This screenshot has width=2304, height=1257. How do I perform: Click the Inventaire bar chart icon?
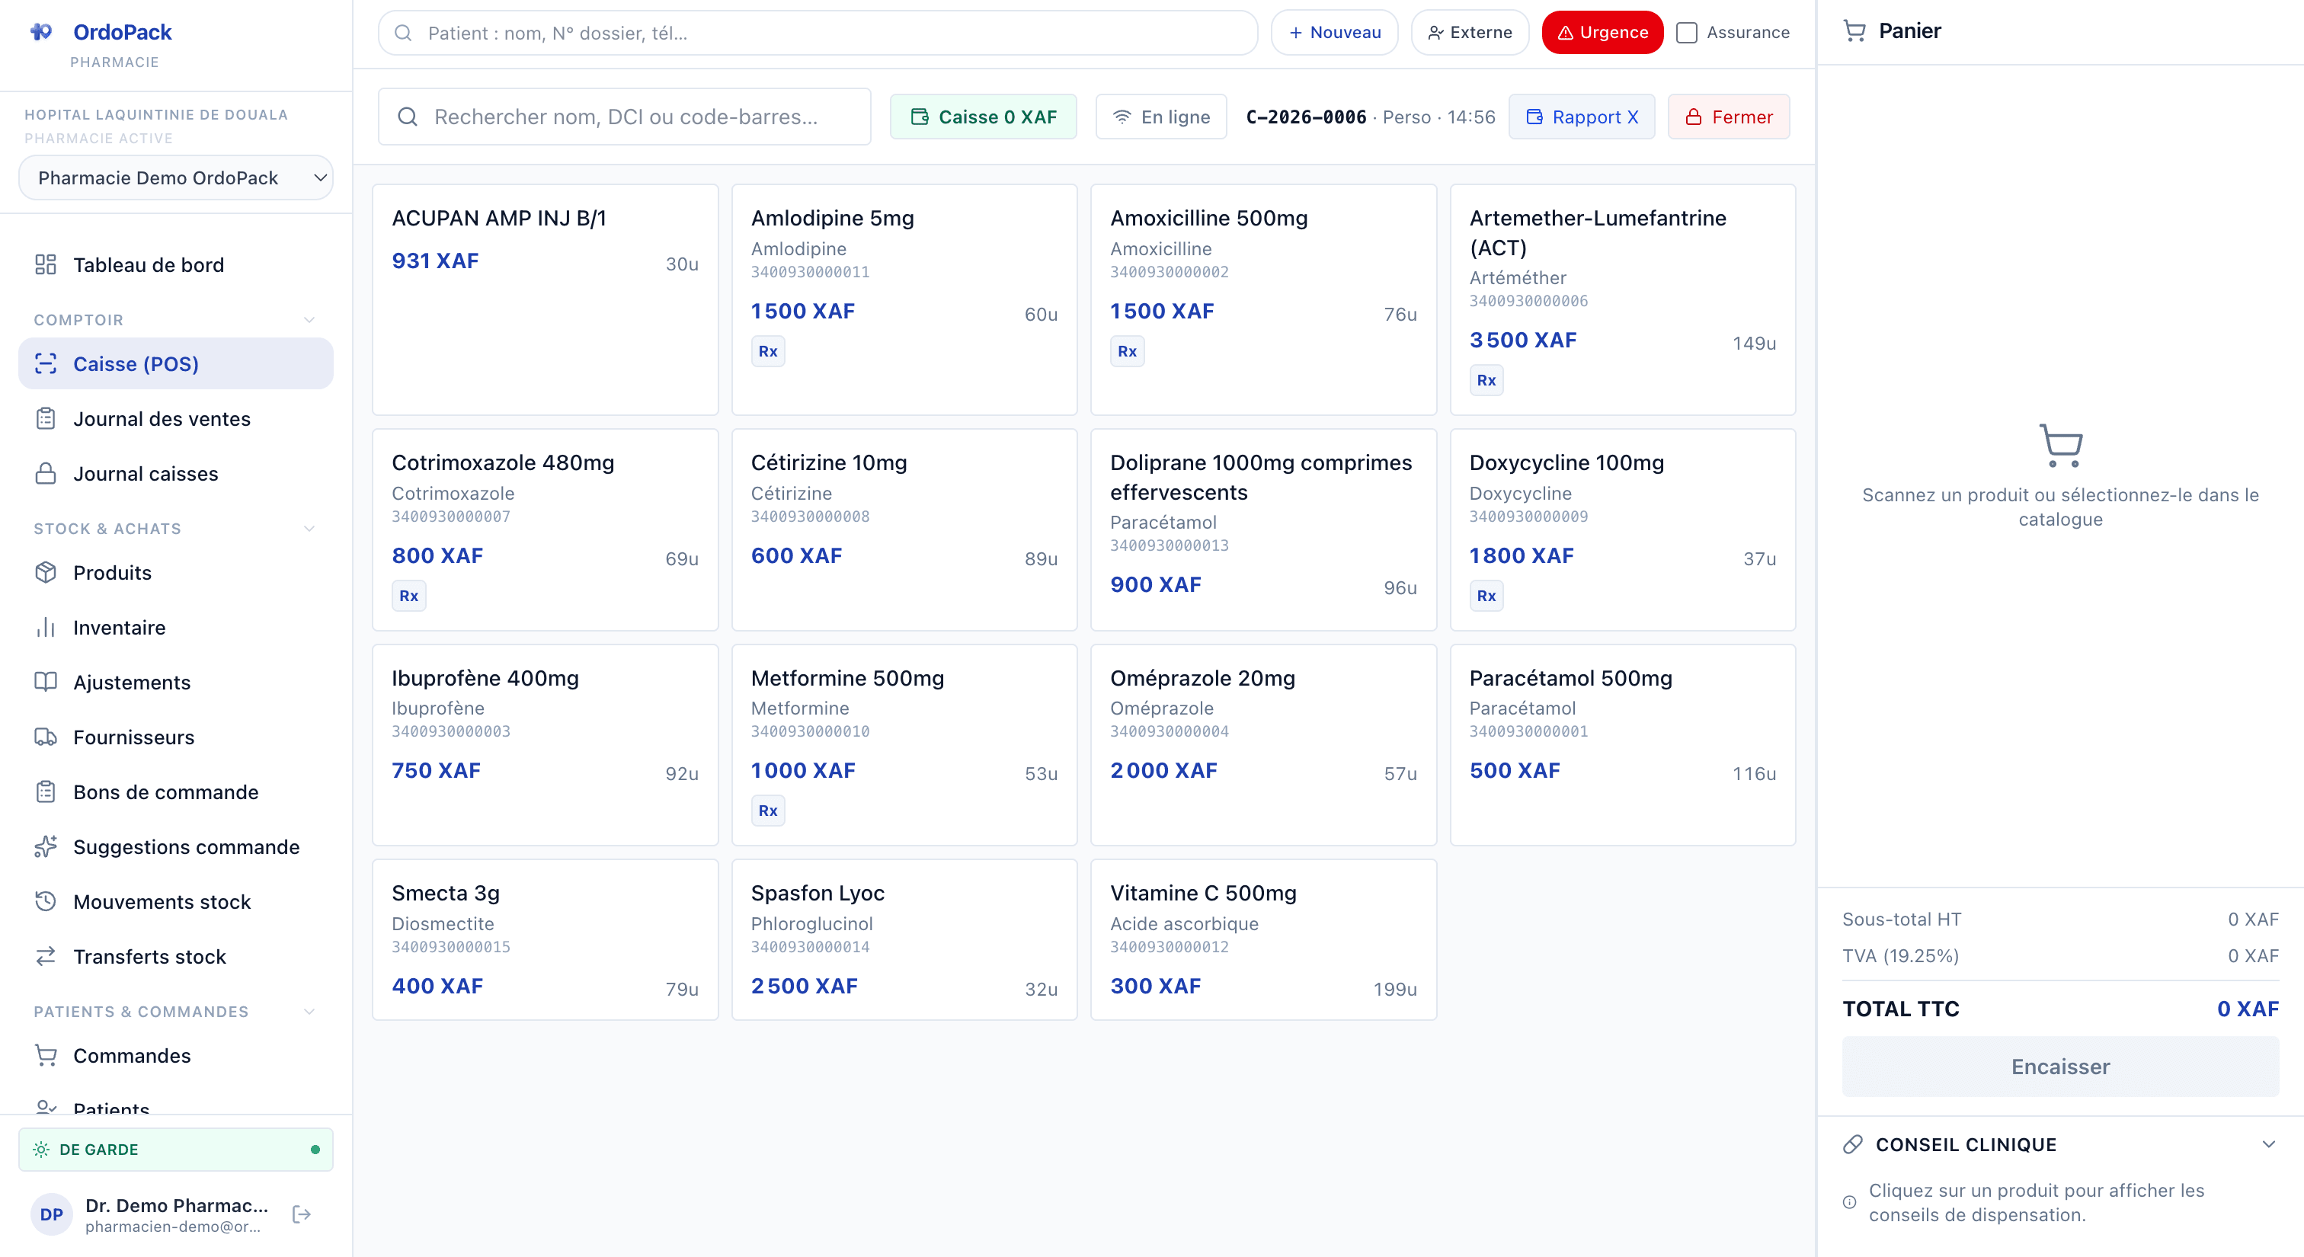pyautogui.click(x=46, y=628)
